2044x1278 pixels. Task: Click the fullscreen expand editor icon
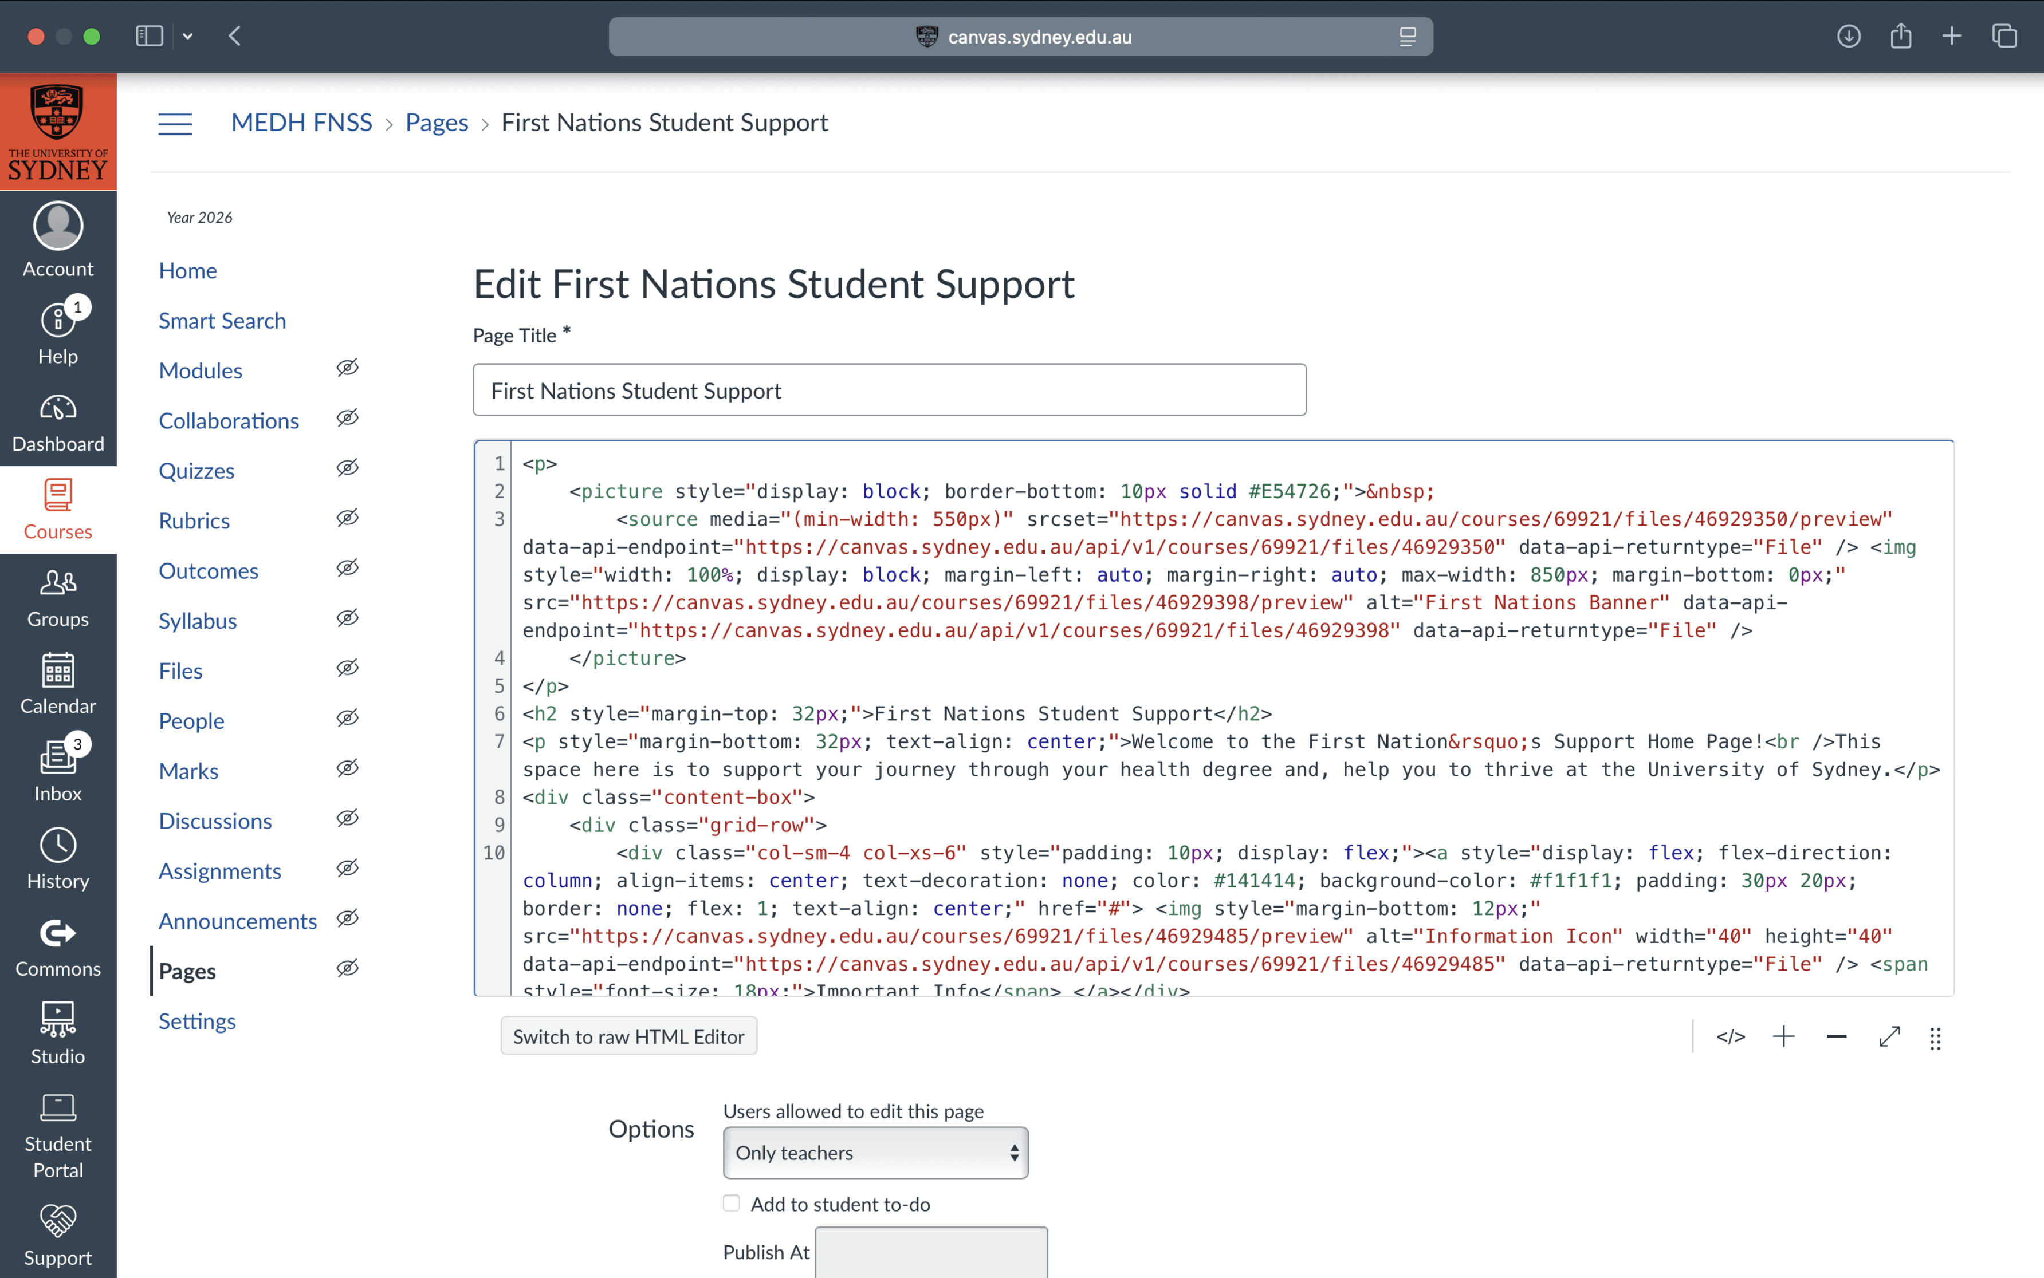pyautogui.click(x=1889, y=1037)
